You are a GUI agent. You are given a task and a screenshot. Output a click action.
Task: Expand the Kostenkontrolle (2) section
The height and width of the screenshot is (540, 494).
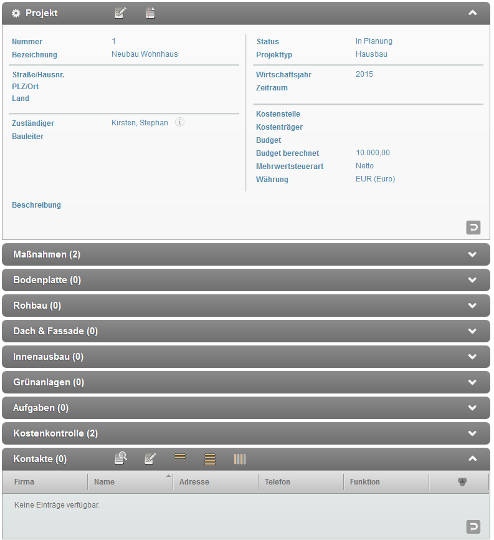point(472,433)
